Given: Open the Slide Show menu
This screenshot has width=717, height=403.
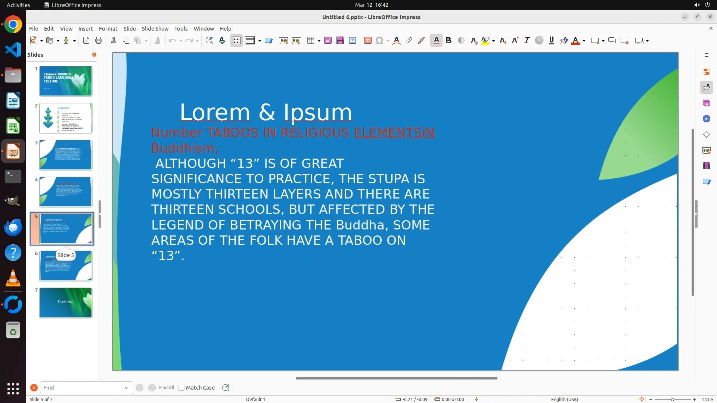Looking at the screenshot, I should (x=155, y=29).
